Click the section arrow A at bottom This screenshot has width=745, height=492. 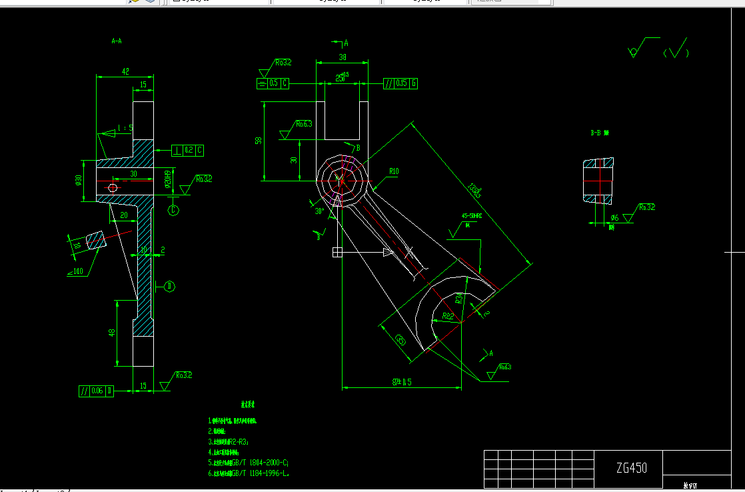[486, 354]
